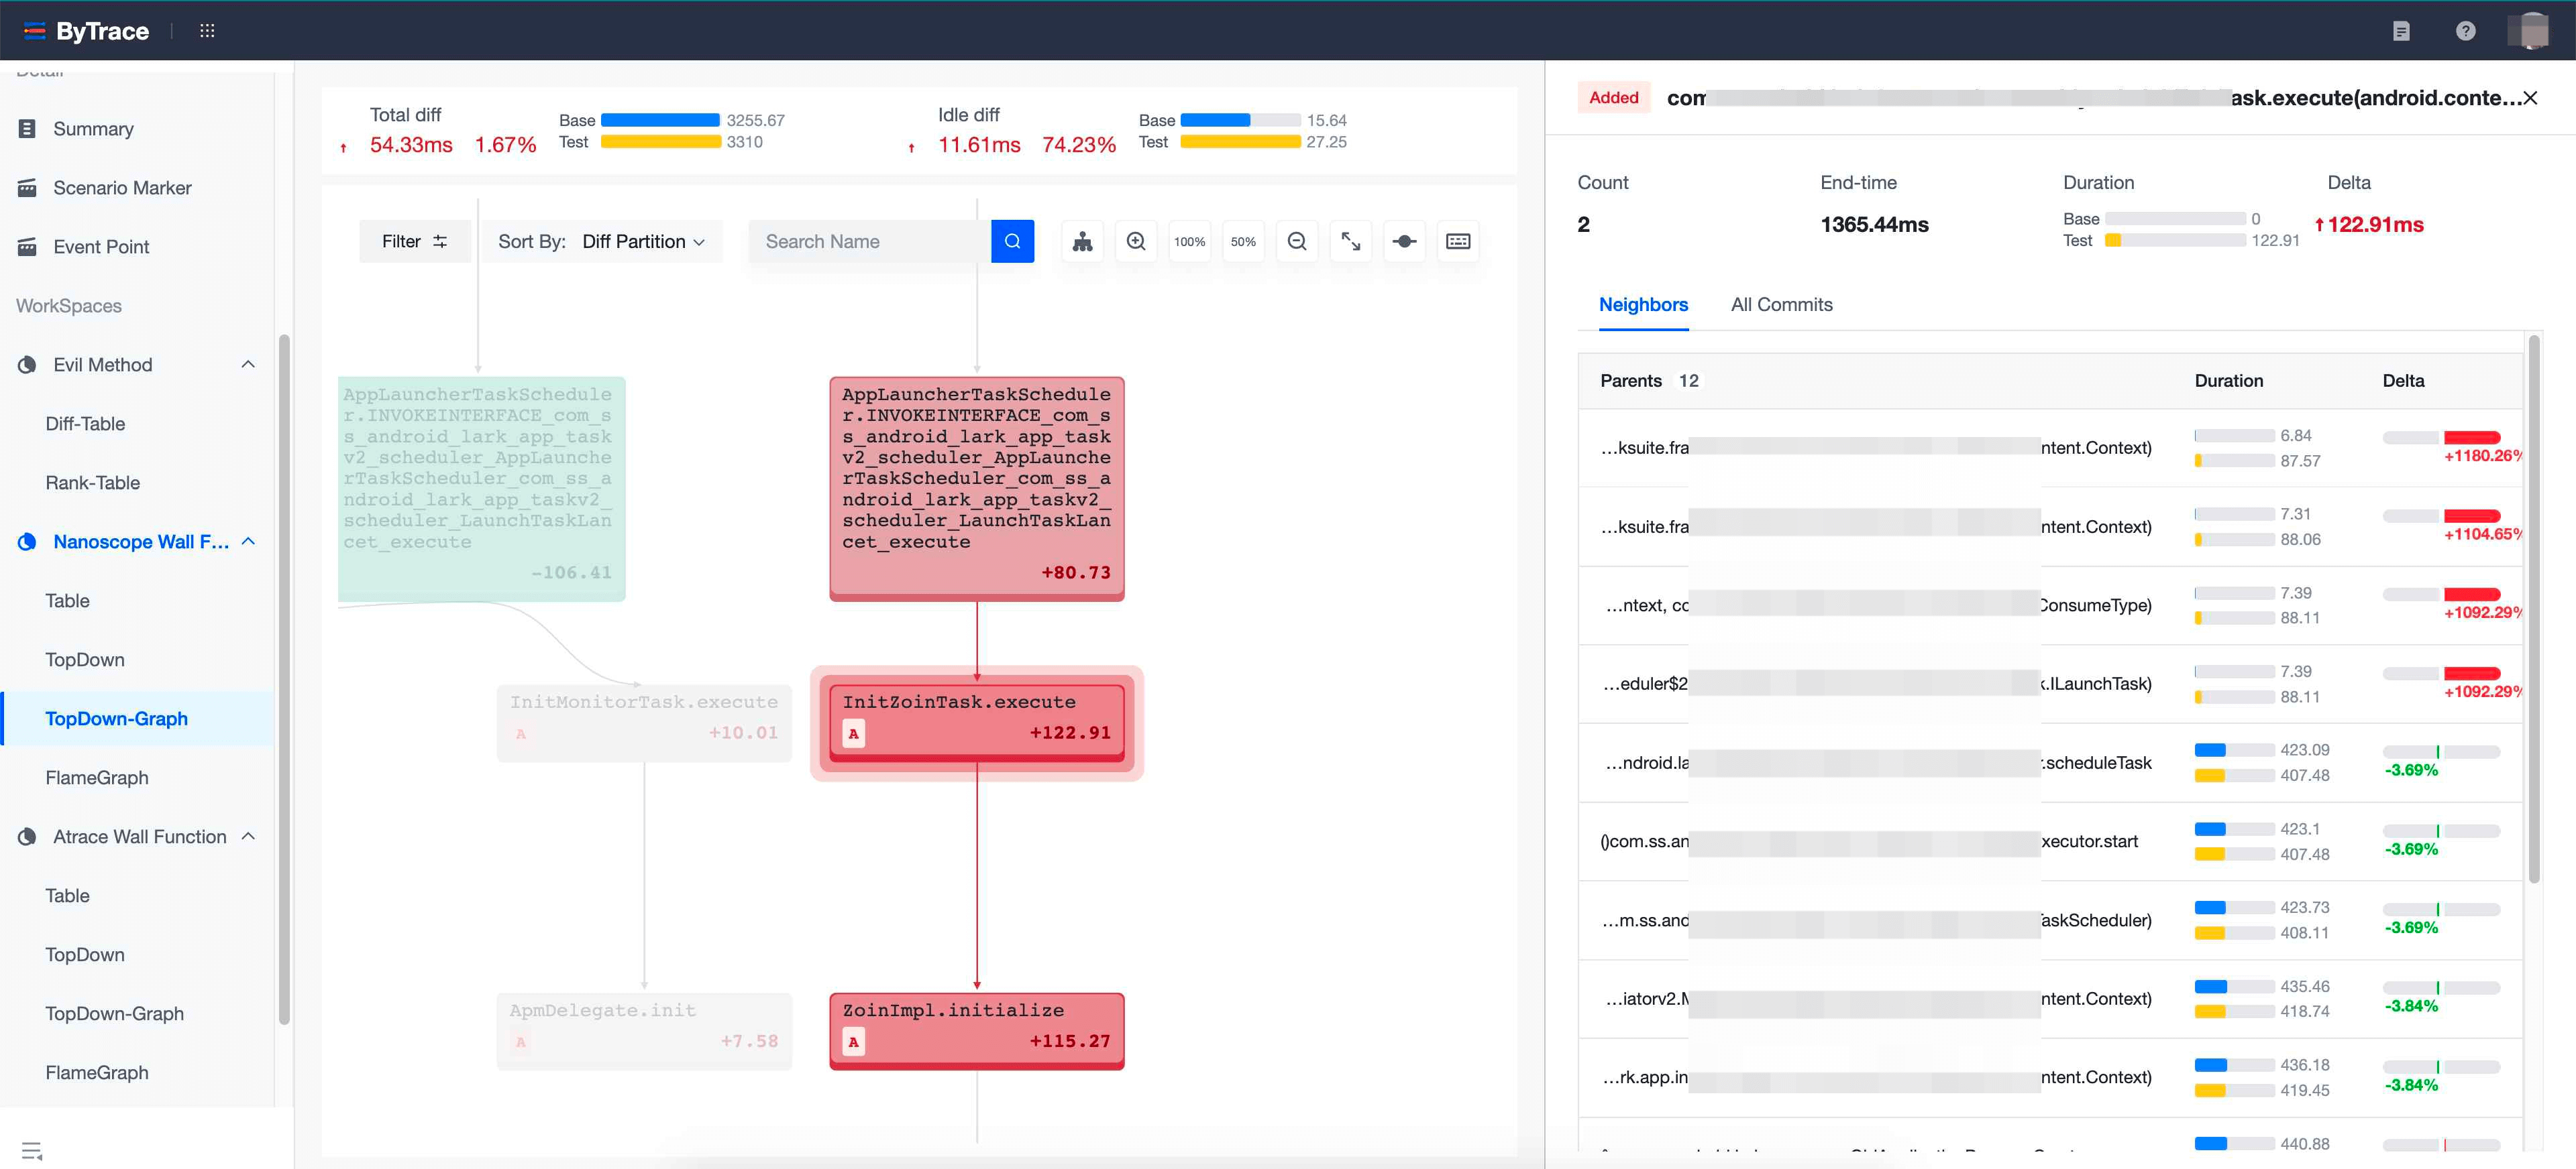Image resolution: width=2576 pixels, height=1169 pixels.
Task: Open FlameGraph under Atrace Wall Function
Action: click(96, 1072)
